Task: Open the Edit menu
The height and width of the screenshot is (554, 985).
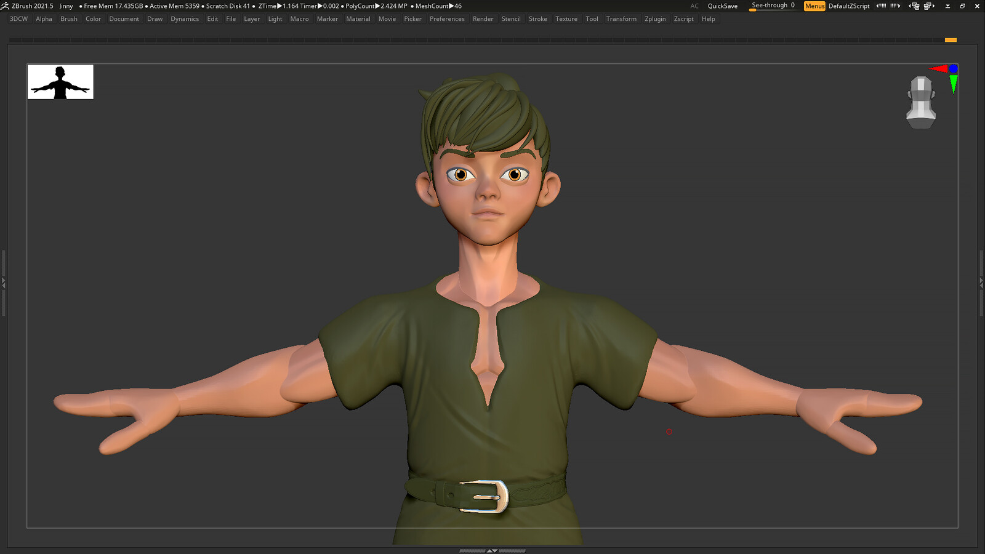Action: click(x=212, y=19)
